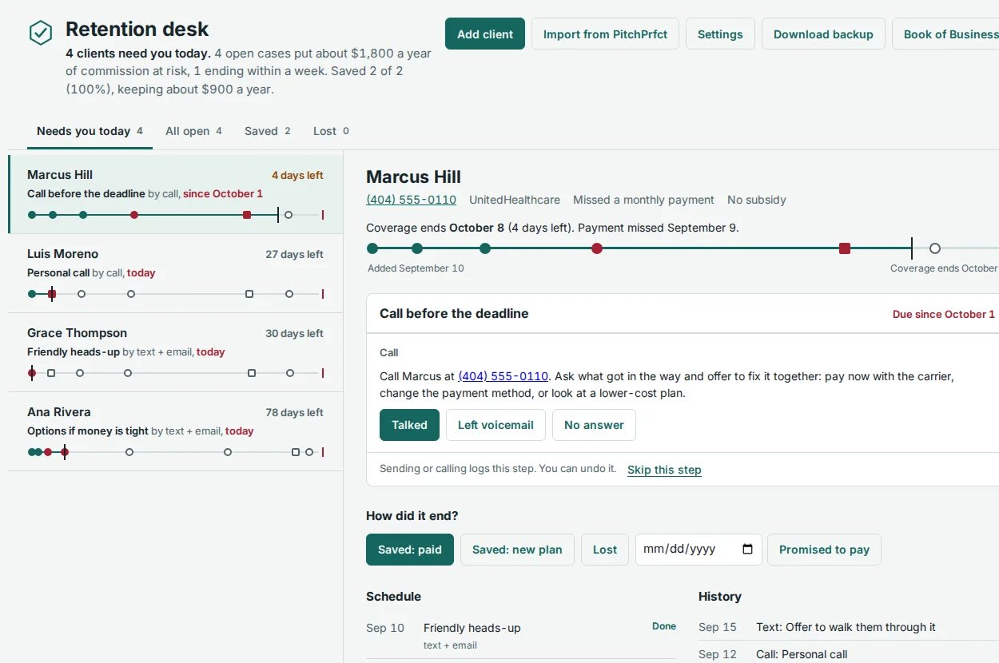Click Promised to pay button
This screenshot has width=999, height=663.
824,550
